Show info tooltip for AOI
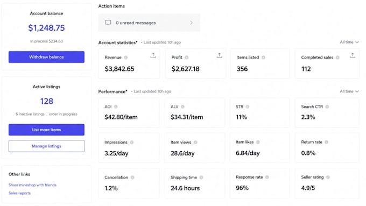 (116, 106)
